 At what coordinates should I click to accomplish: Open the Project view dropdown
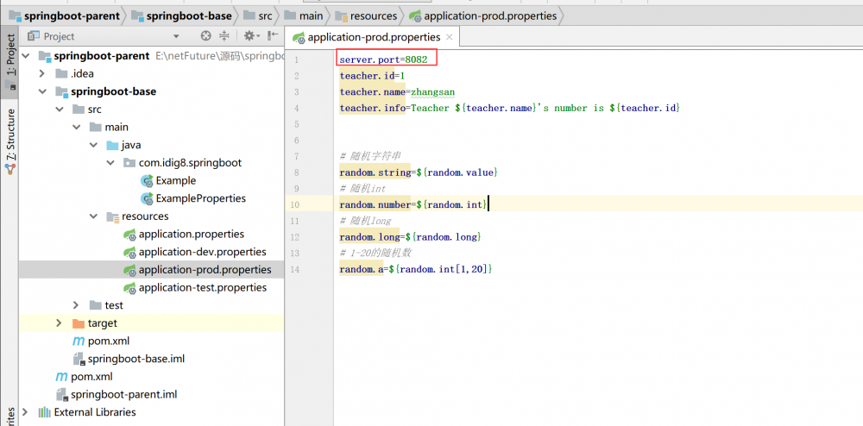tap(176, 36)
